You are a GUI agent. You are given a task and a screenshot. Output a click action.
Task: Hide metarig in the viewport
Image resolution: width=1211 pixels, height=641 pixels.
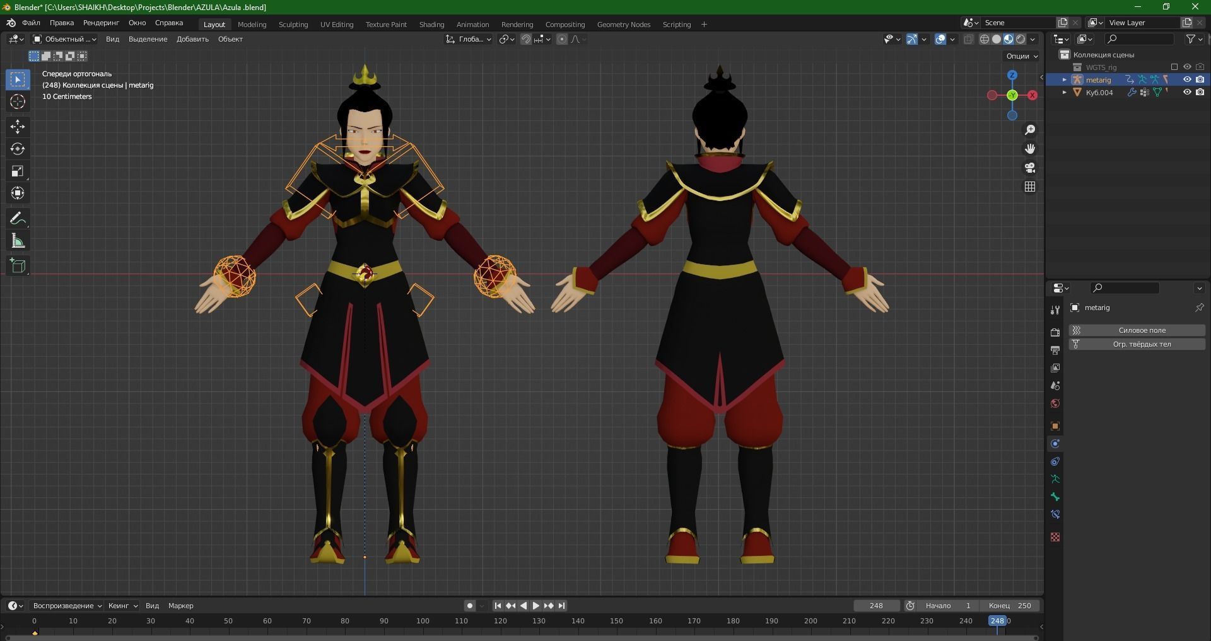[x=1187, y=79]
